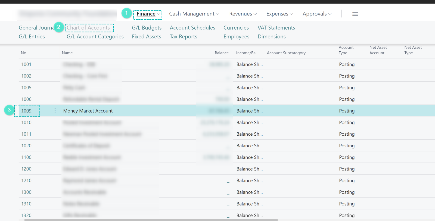Sort by the Name column header
The height and width of the screenshot is (221, 435).
[67, 53]
